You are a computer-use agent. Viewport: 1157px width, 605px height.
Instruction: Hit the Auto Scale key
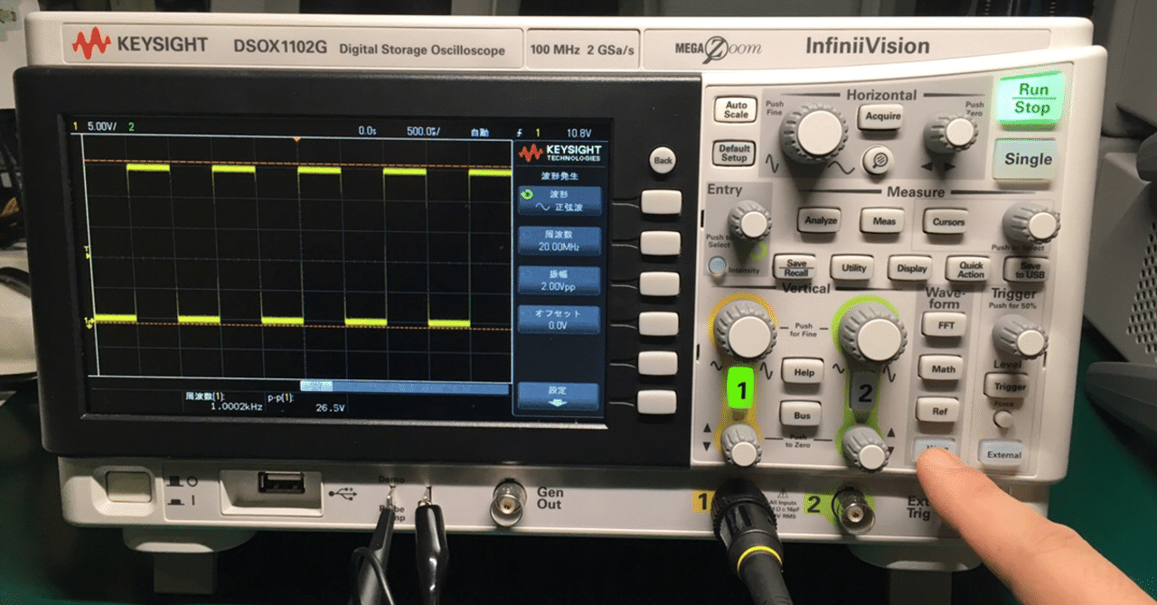click(736, 110)
